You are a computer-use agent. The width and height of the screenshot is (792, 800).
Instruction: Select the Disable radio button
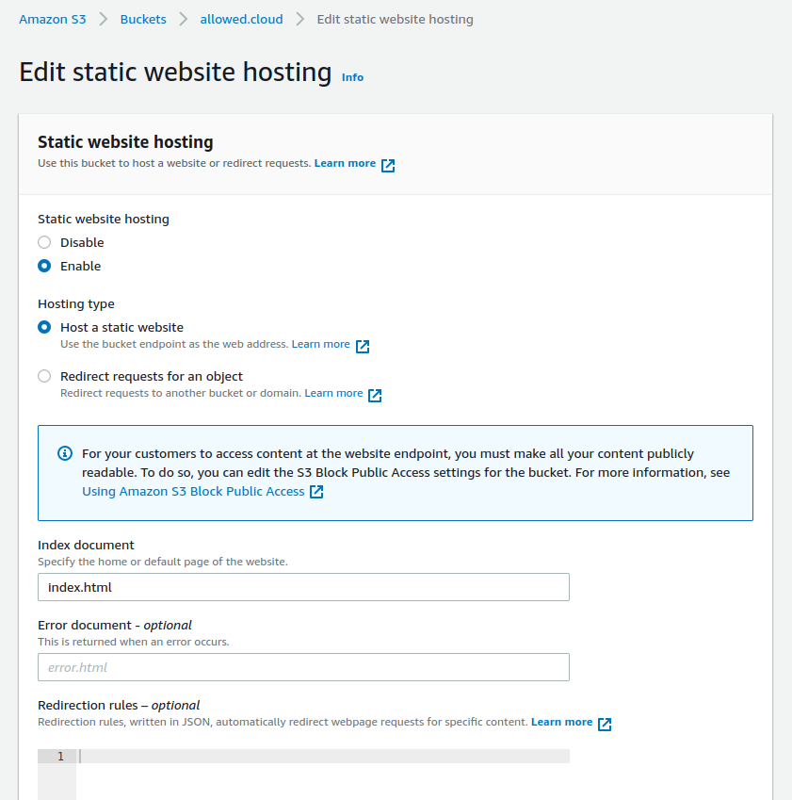[x=44, y=242]
